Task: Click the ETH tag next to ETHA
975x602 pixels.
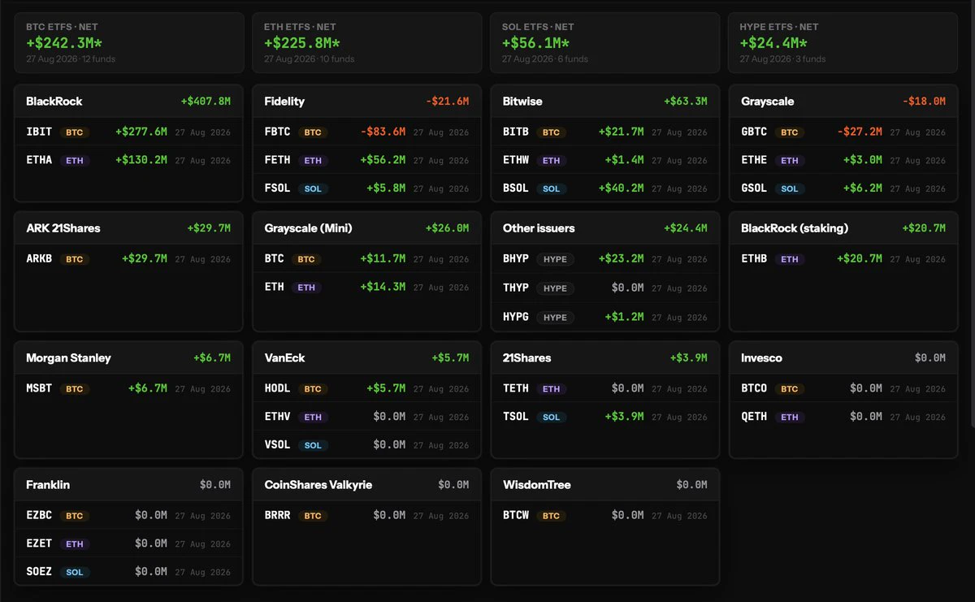Action: coord(75,161)
